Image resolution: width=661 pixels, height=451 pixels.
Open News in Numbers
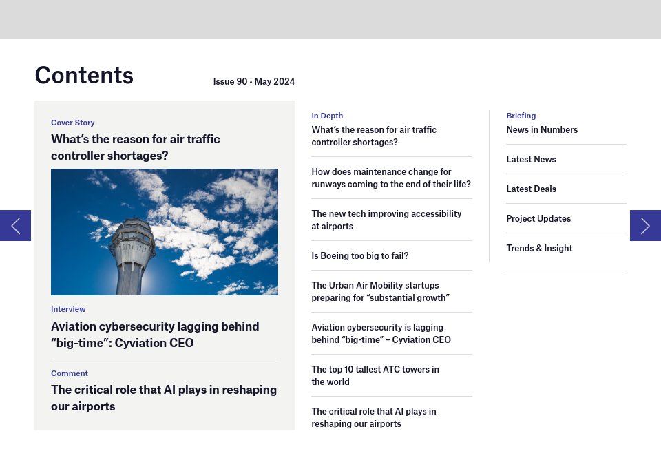[542, 129]
